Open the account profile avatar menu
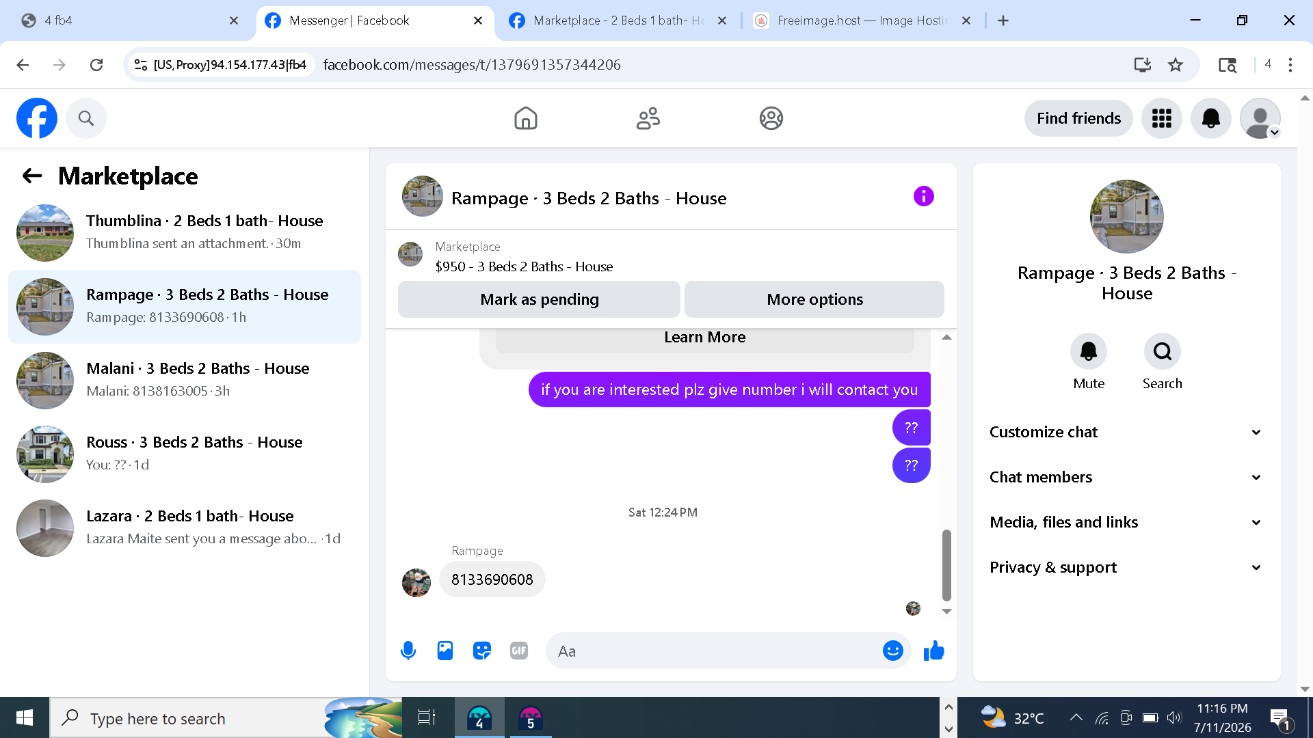 pos(1260,118)
